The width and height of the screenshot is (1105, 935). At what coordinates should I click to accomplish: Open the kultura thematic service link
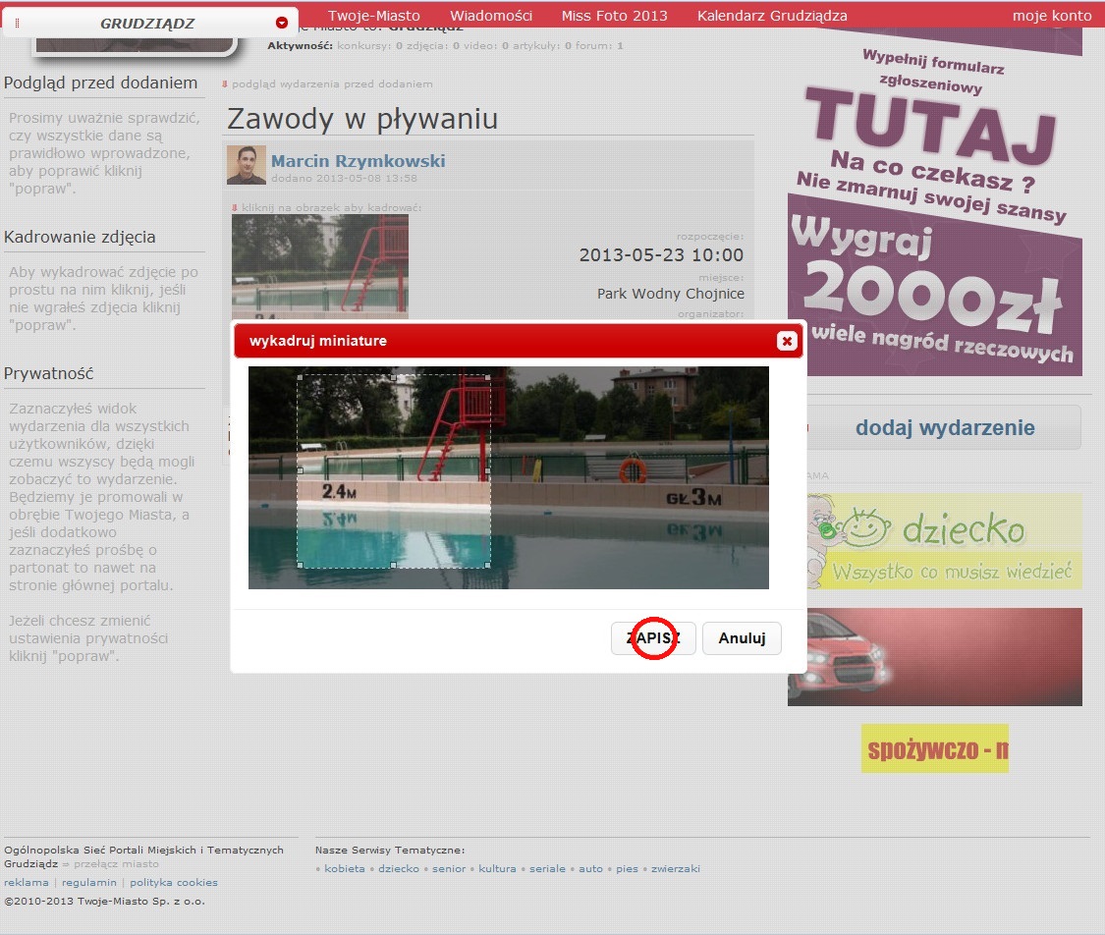point(497,869)
